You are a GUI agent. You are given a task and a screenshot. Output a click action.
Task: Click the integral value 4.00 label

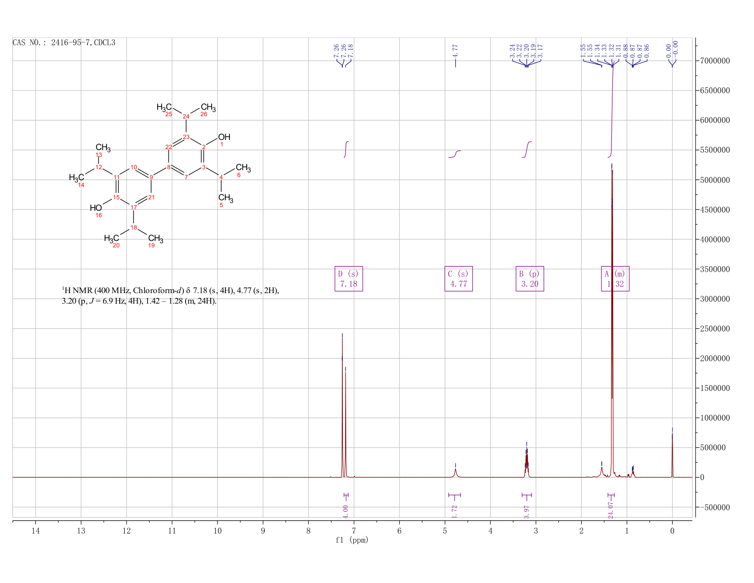pos(345,511)
